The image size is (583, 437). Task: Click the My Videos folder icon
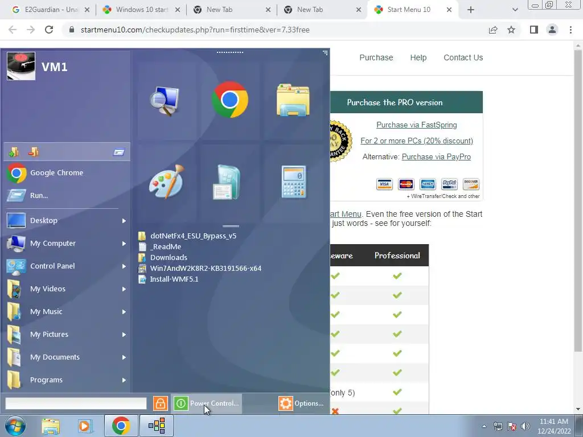14,289
